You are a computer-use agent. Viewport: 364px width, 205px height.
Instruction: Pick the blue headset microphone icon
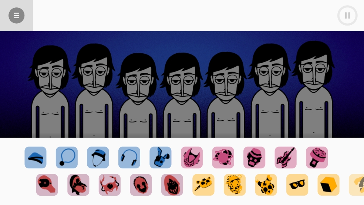67,157
